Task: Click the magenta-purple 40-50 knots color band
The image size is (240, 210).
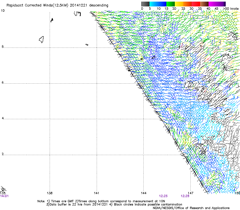Action: [x=217, y=4]
